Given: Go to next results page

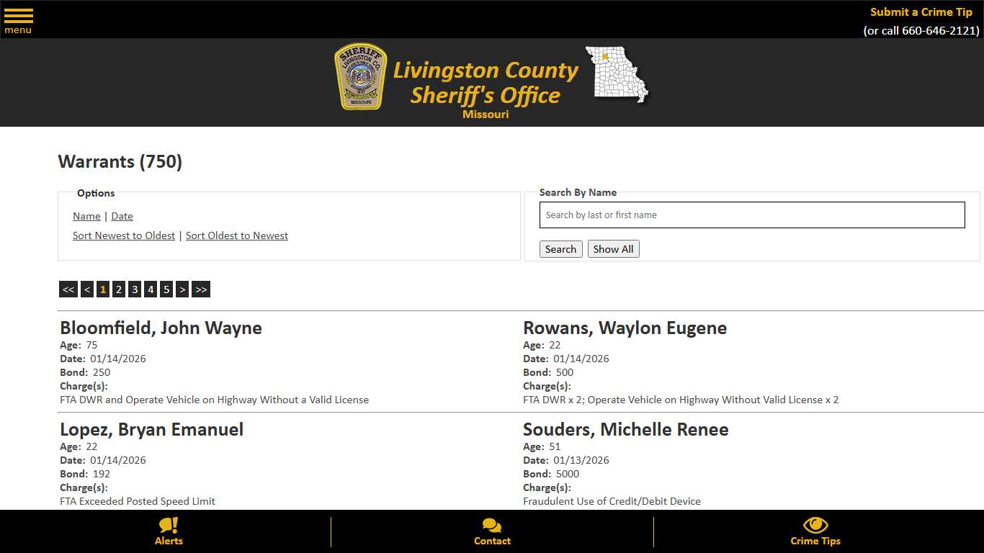Looking at the screenshot, I should coord(182,289).
